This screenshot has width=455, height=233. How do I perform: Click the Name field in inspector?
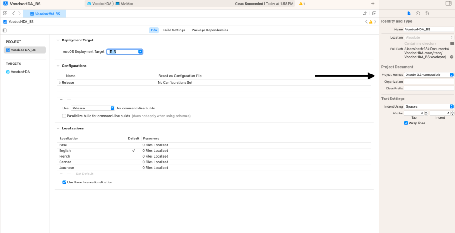pos(429,29)
